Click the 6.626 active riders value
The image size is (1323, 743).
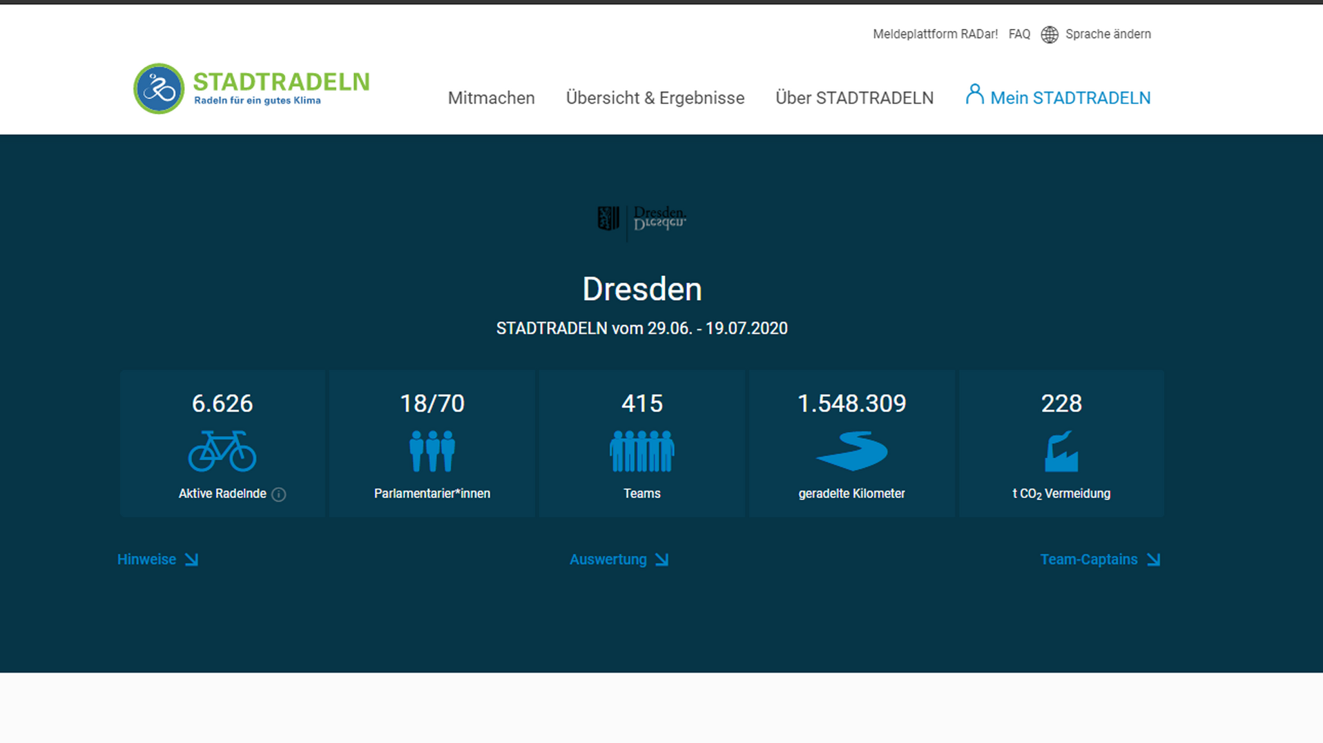pos(222,403)
